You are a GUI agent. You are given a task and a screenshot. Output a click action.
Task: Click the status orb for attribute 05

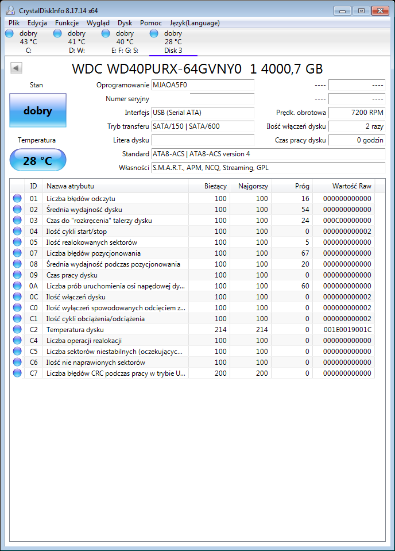pos(17,242)
